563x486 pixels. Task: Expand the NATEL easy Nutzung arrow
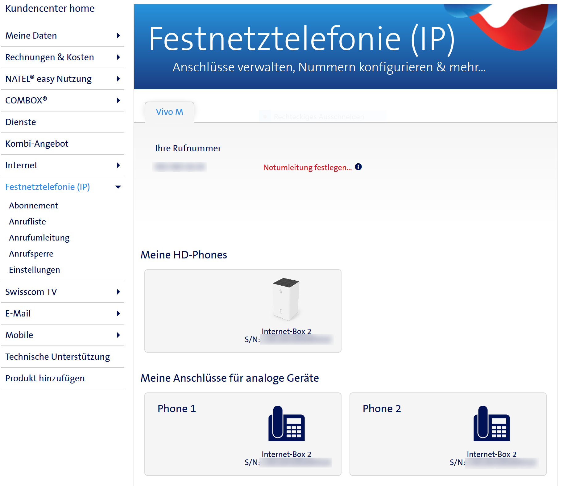[118, 79]
